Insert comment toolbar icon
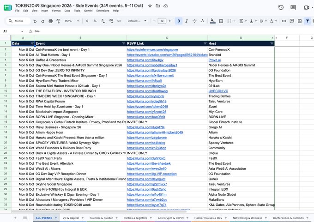The width and height of the screenshot is (314, 222). (x=292, y=21)
